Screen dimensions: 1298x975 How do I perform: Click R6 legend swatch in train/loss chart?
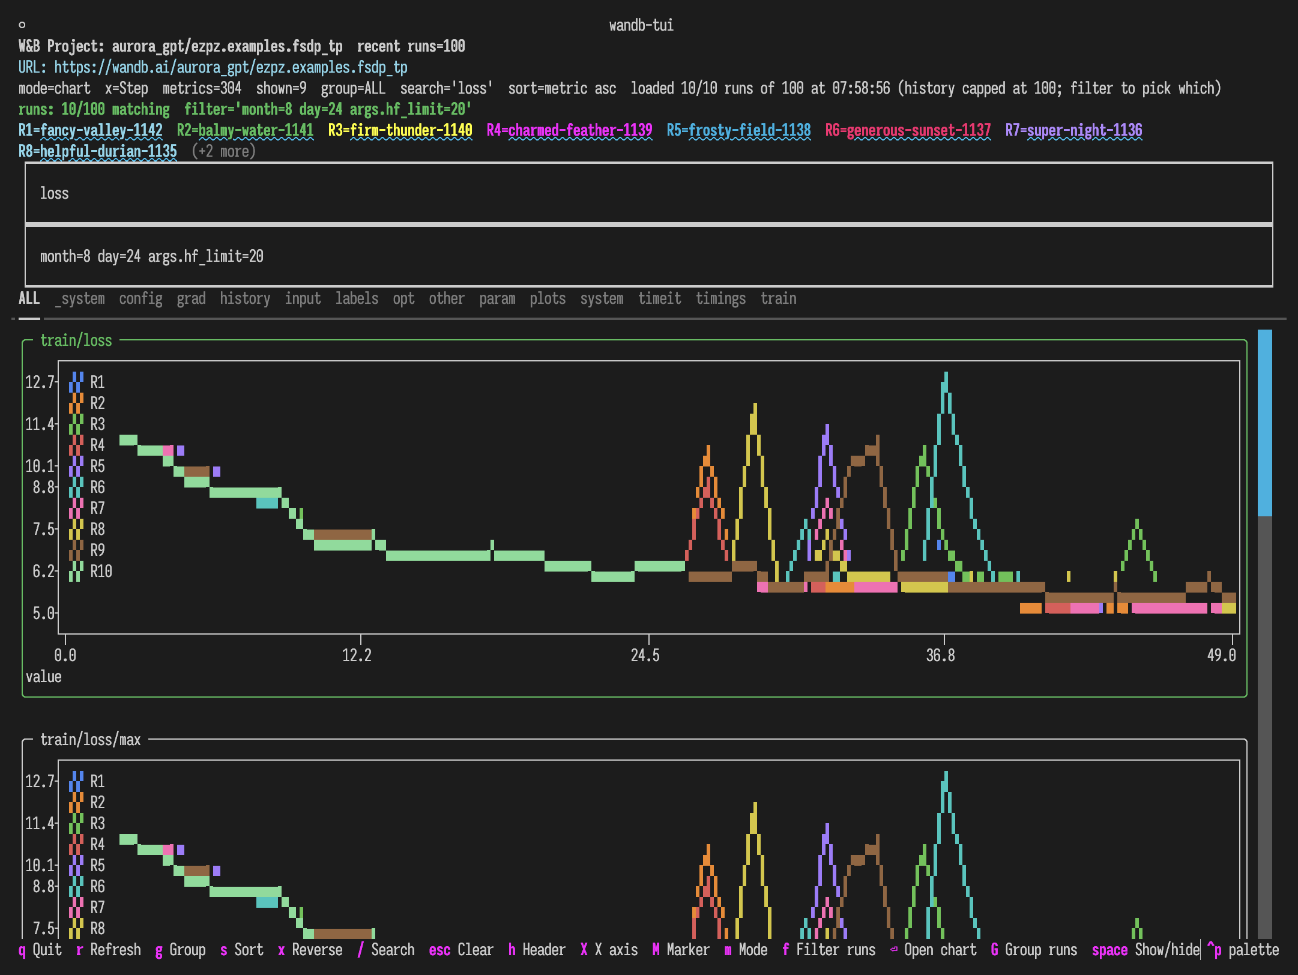click(x=76, y=487)
